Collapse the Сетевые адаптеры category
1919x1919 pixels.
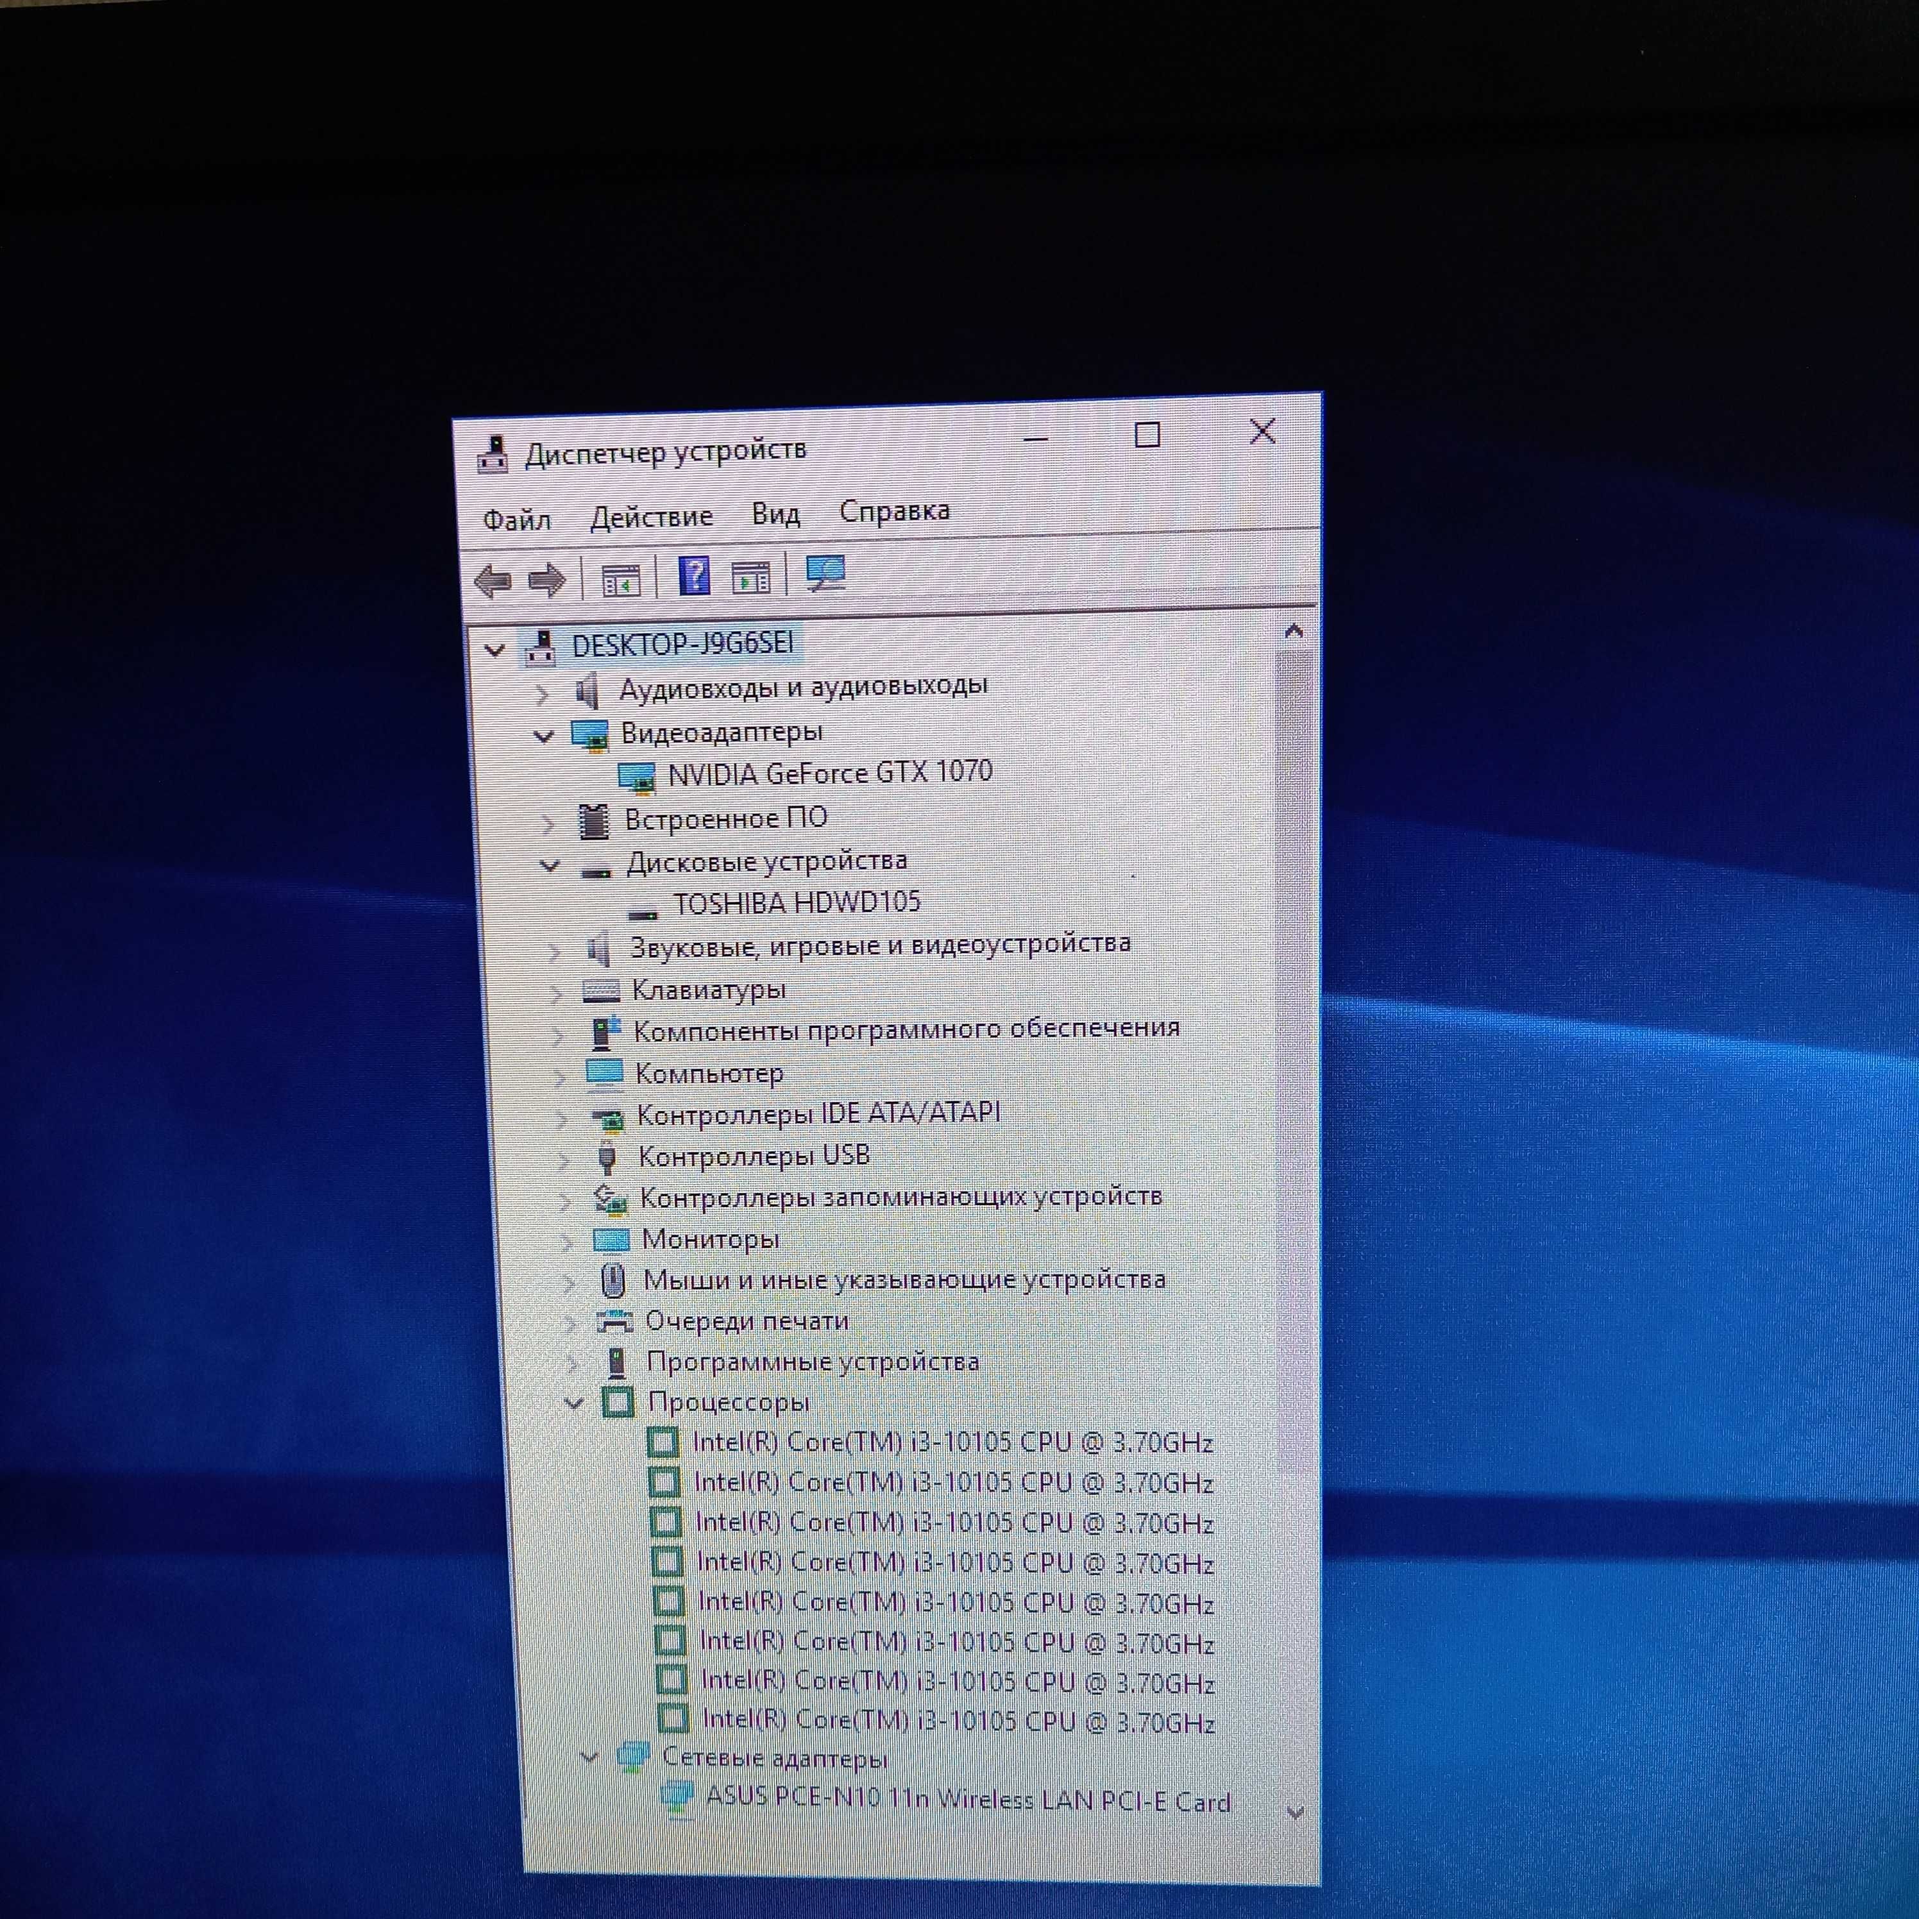click(590, 1757)
